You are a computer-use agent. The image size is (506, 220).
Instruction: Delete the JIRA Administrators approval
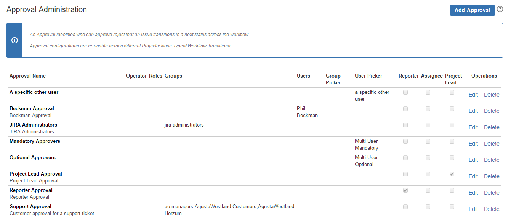491,127
